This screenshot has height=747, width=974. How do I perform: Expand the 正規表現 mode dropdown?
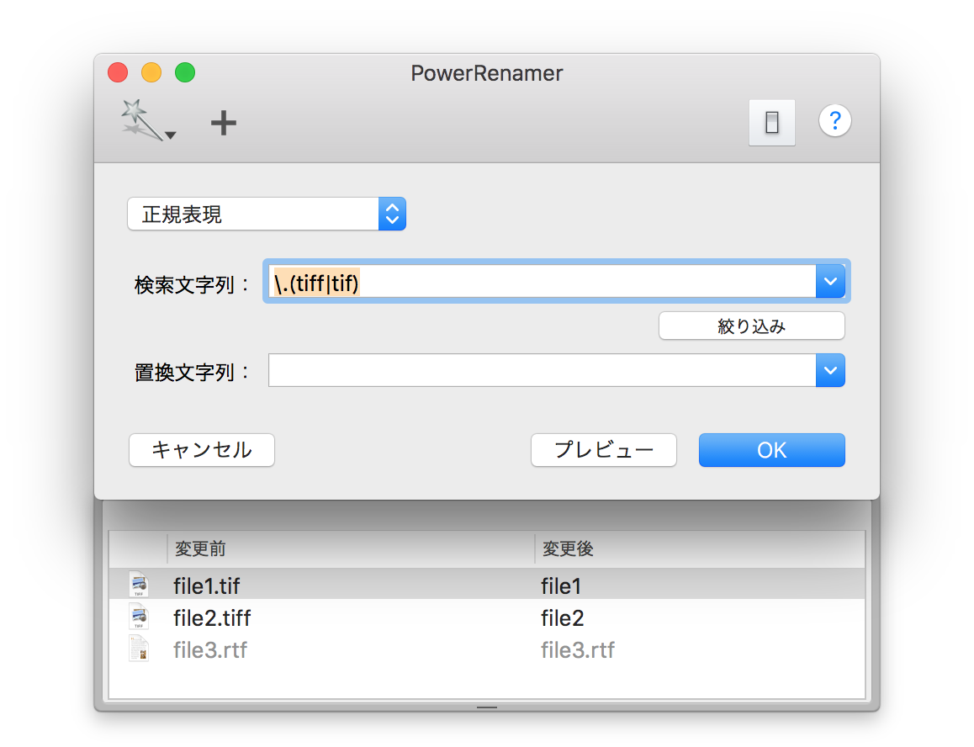(266, 214)
